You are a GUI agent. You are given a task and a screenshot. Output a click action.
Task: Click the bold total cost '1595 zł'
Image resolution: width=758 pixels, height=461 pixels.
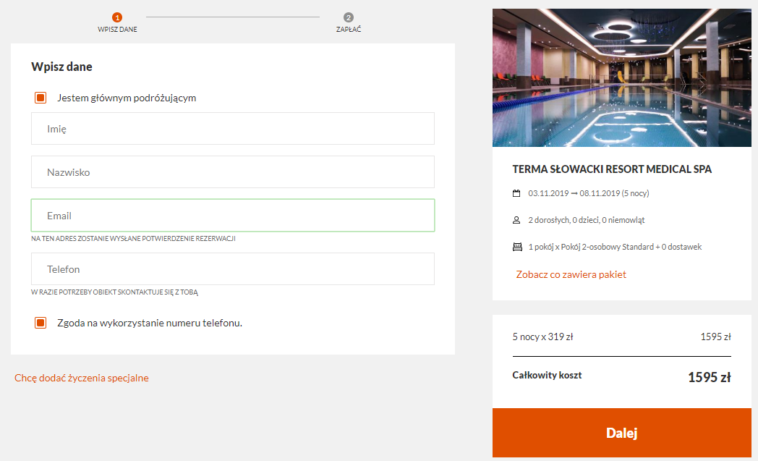pyautogui.click(x=708, y=377)
